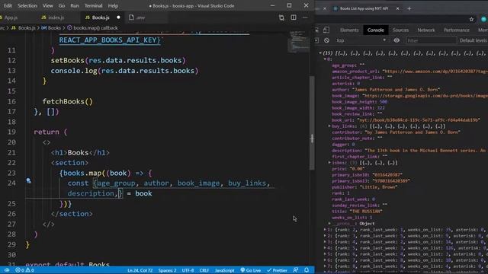Screen dimensions: 488x274
Task: Select the Console tab in DevTools
Action: tap(375, 30)
